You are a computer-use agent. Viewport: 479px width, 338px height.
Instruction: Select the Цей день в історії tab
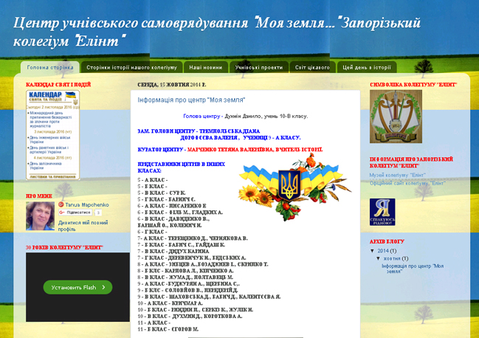point(366,67)
